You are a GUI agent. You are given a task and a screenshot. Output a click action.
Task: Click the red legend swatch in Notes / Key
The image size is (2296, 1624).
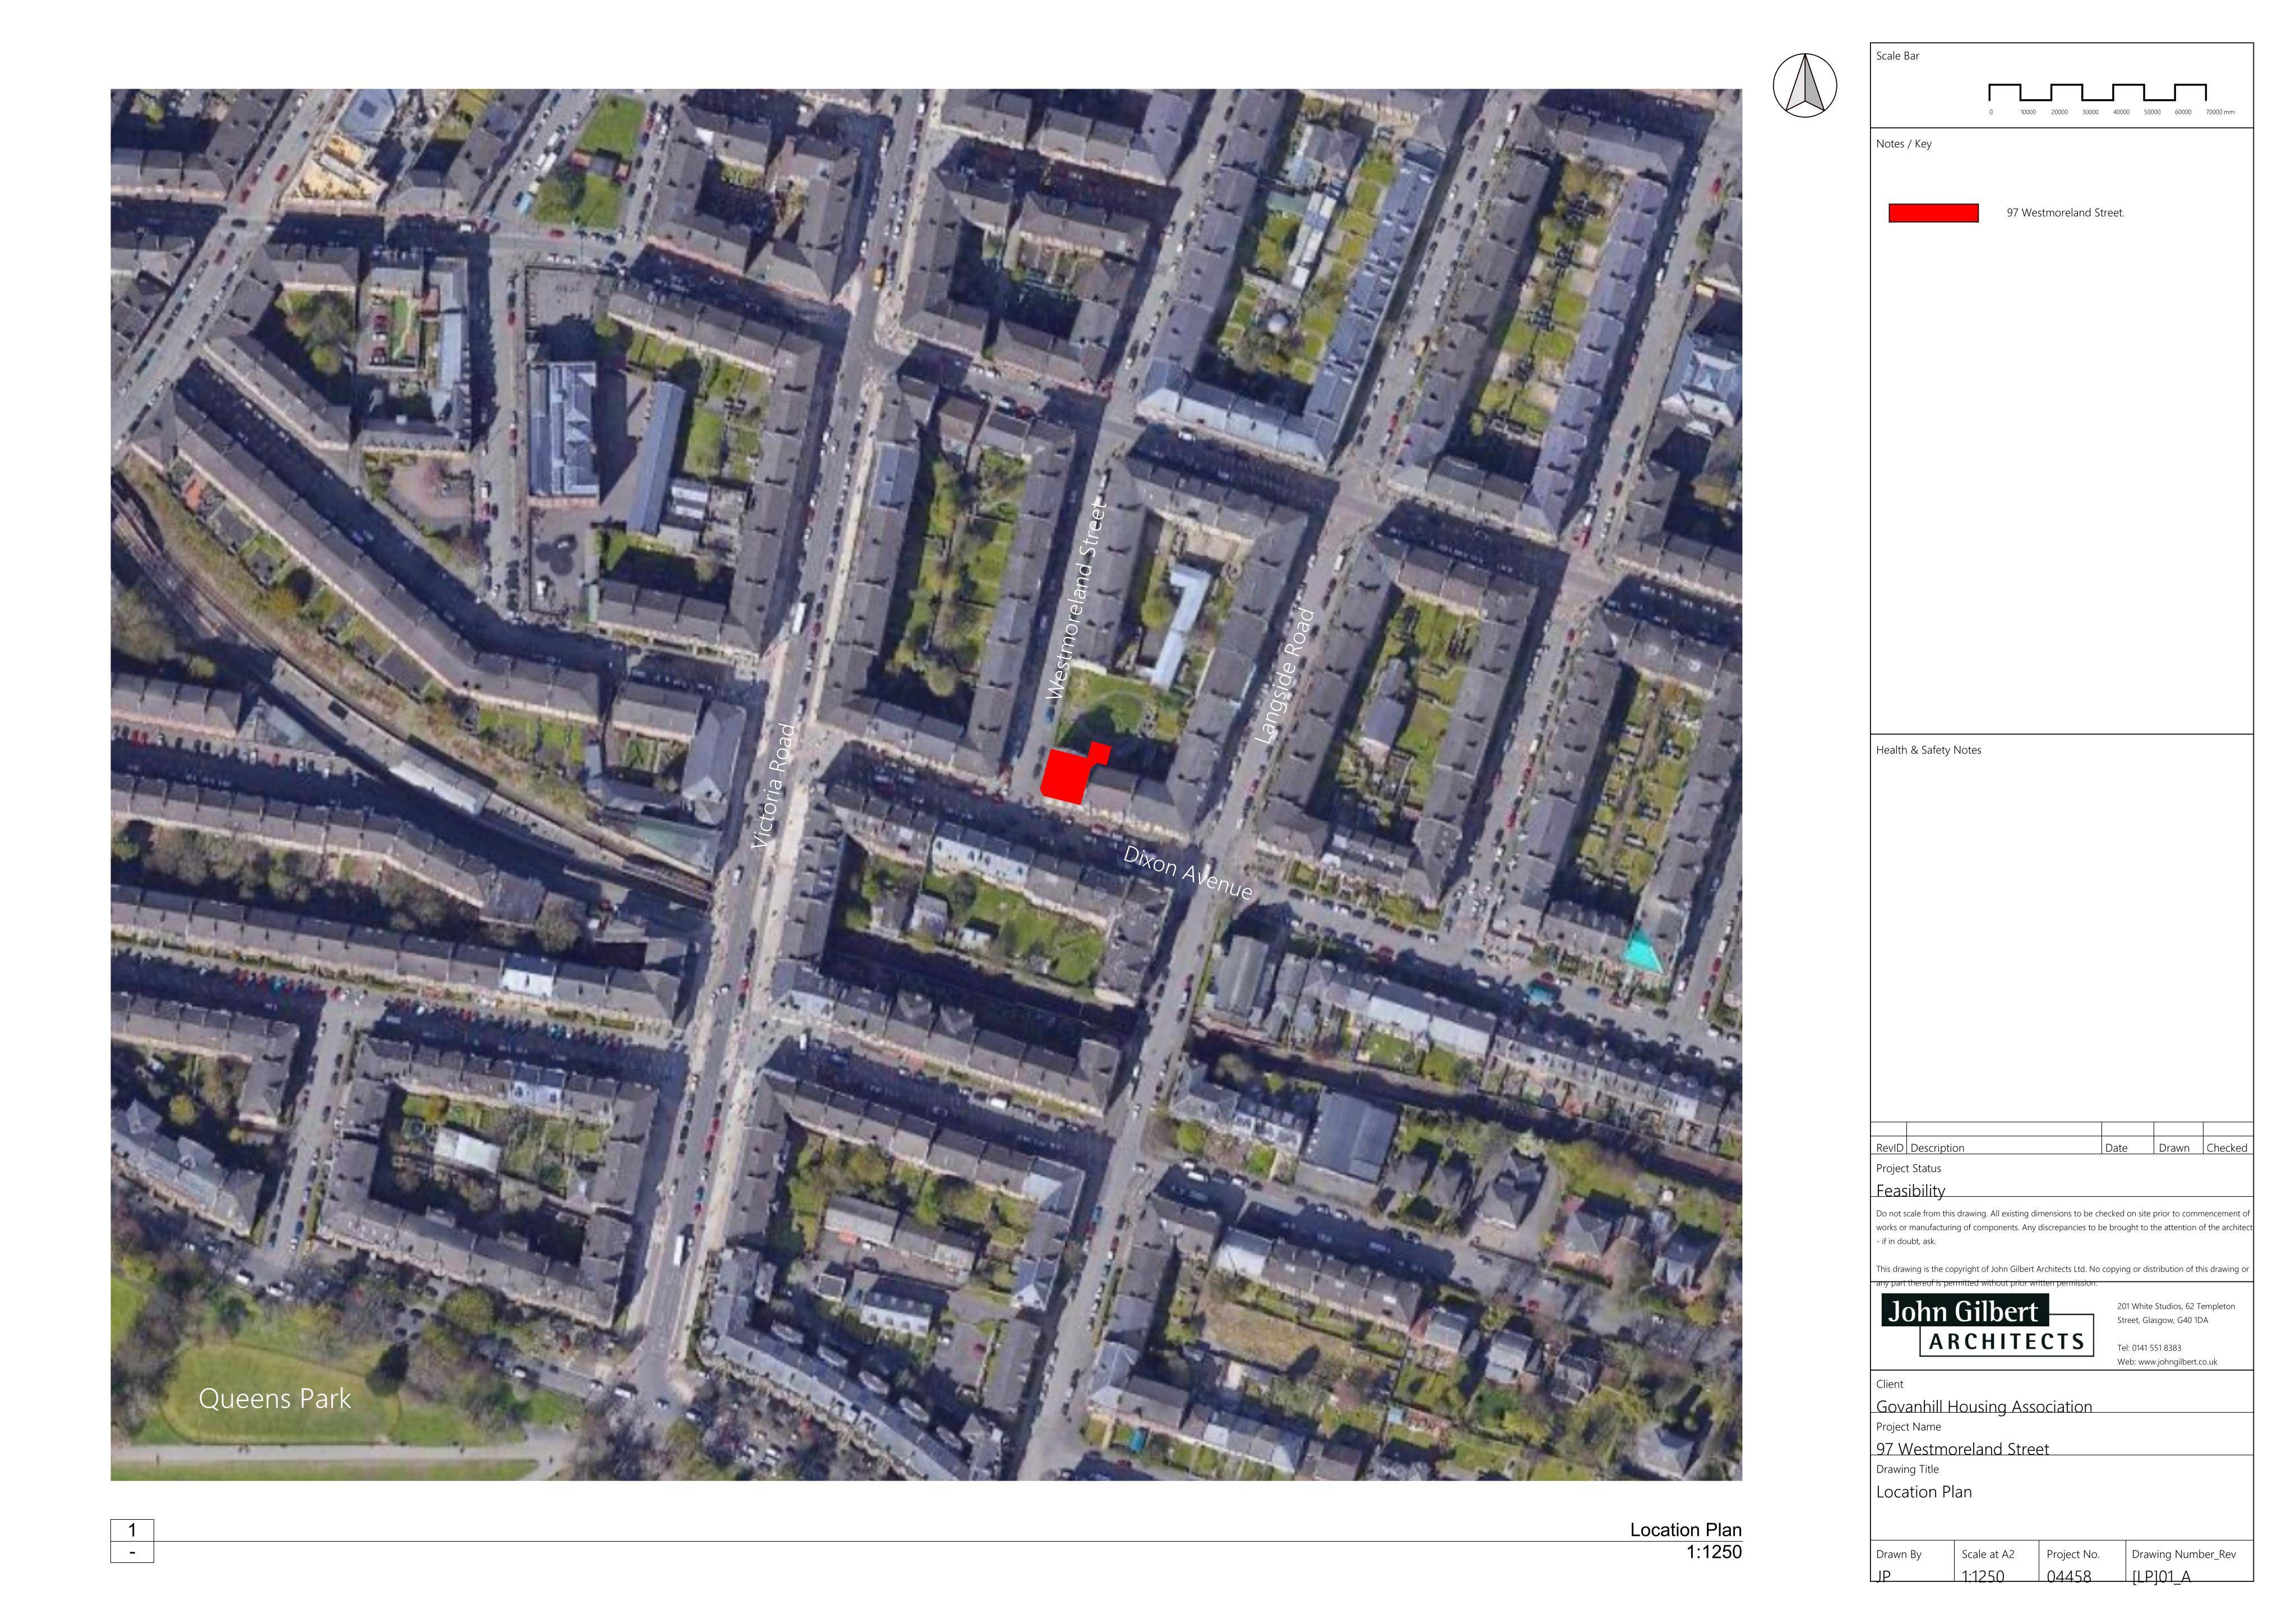click(x=1933, y=213)
